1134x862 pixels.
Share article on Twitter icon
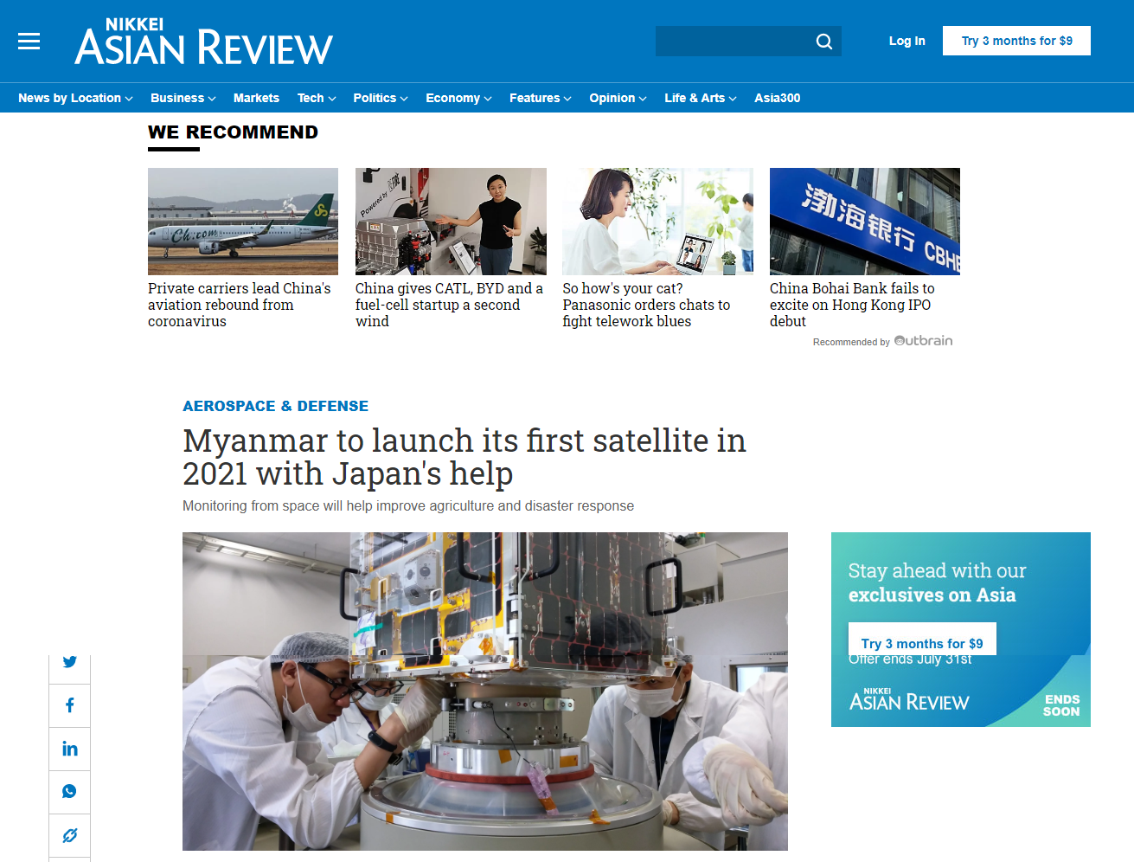click(x=70, y=662)
